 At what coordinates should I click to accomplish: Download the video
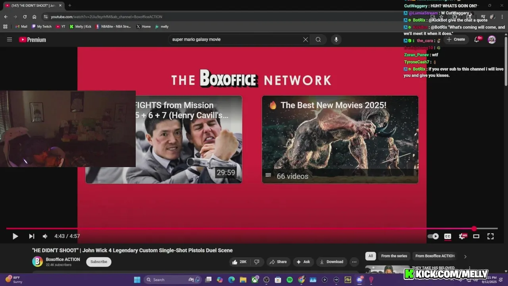click(x=331, y=262)
